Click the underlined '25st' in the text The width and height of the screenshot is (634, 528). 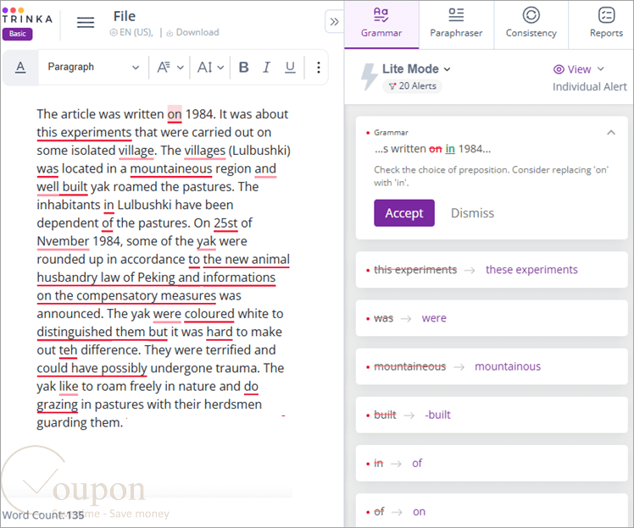click(x=225, y=223)
